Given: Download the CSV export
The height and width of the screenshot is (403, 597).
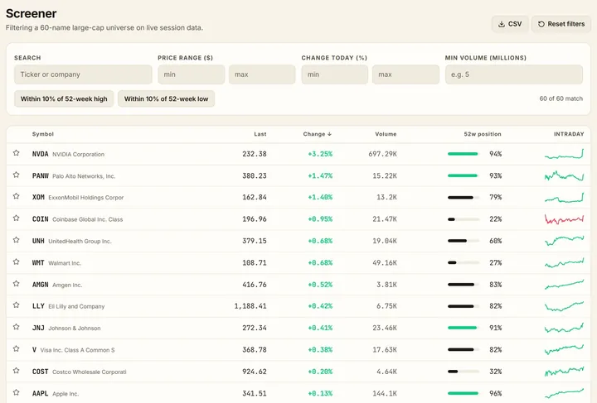Looking at the screenshot, I should pos(510,24).
